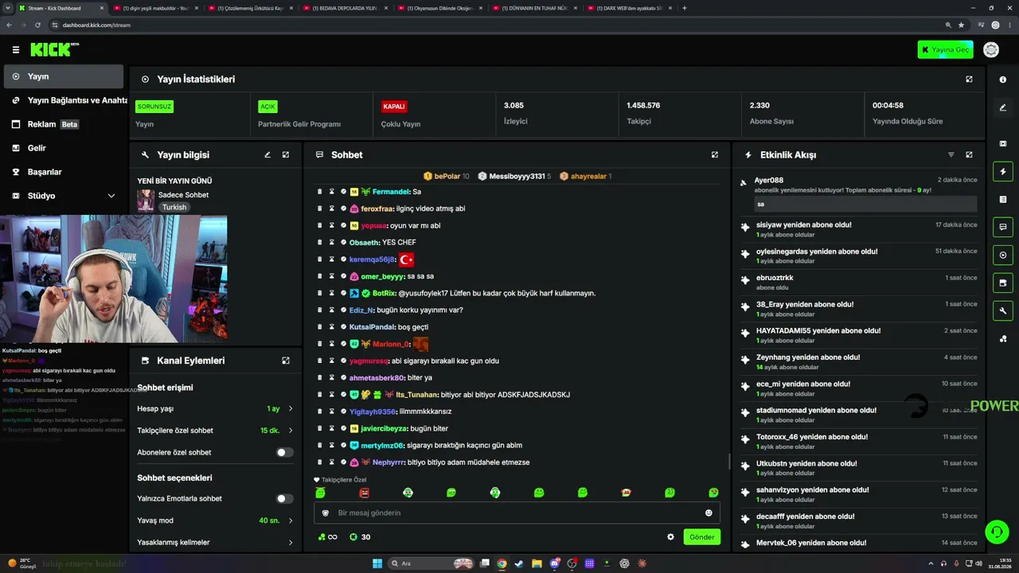Select Yayın in the left sidebar

[x=64, y=76]
